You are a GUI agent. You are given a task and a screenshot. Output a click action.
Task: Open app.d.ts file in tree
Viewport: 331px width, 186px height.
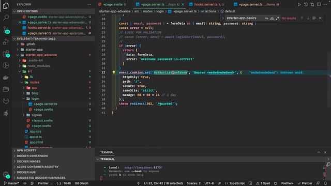[36, 137]
